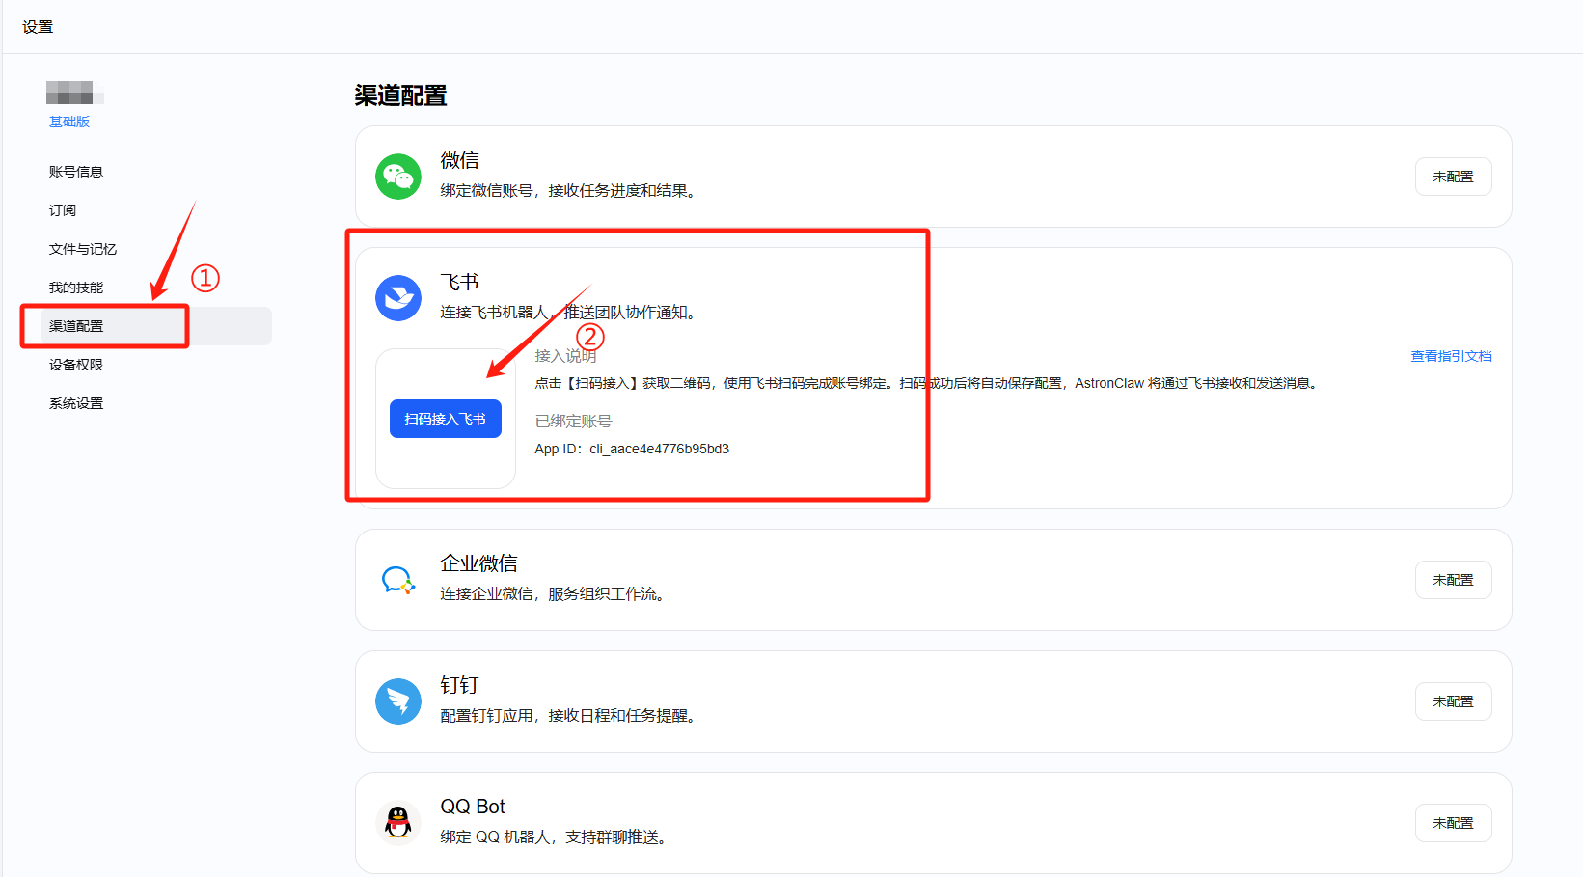The image size is (1583, 877).
Task: Click 未配置 button for QQ Bot
Action: [x=1454, y=823]
